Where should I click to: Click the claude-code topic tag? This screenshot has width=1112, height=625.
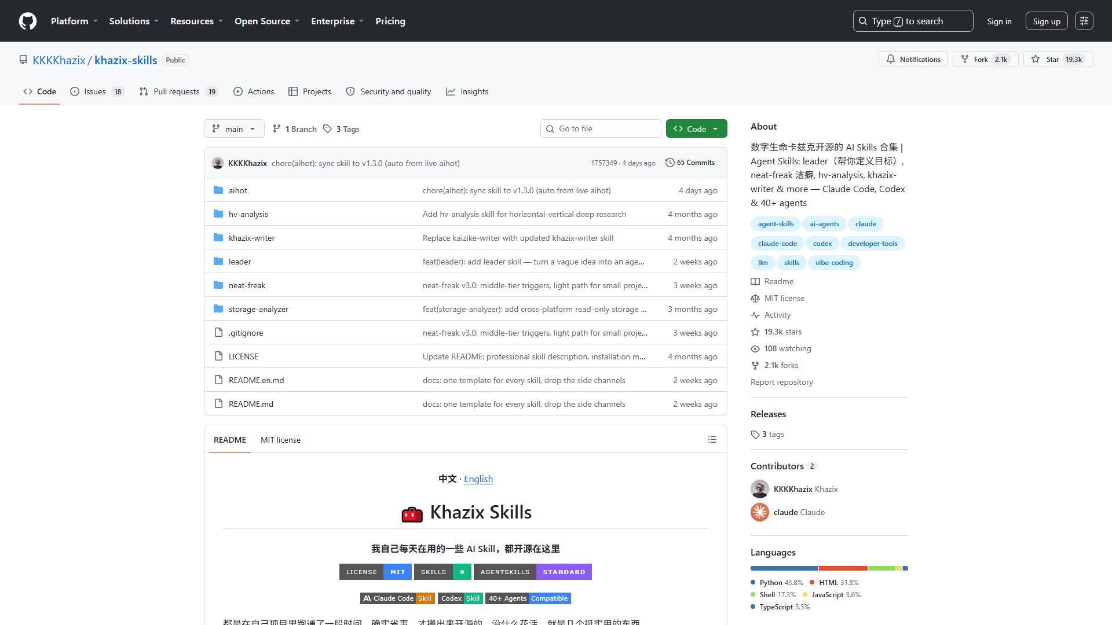click(x=777, y=244)
